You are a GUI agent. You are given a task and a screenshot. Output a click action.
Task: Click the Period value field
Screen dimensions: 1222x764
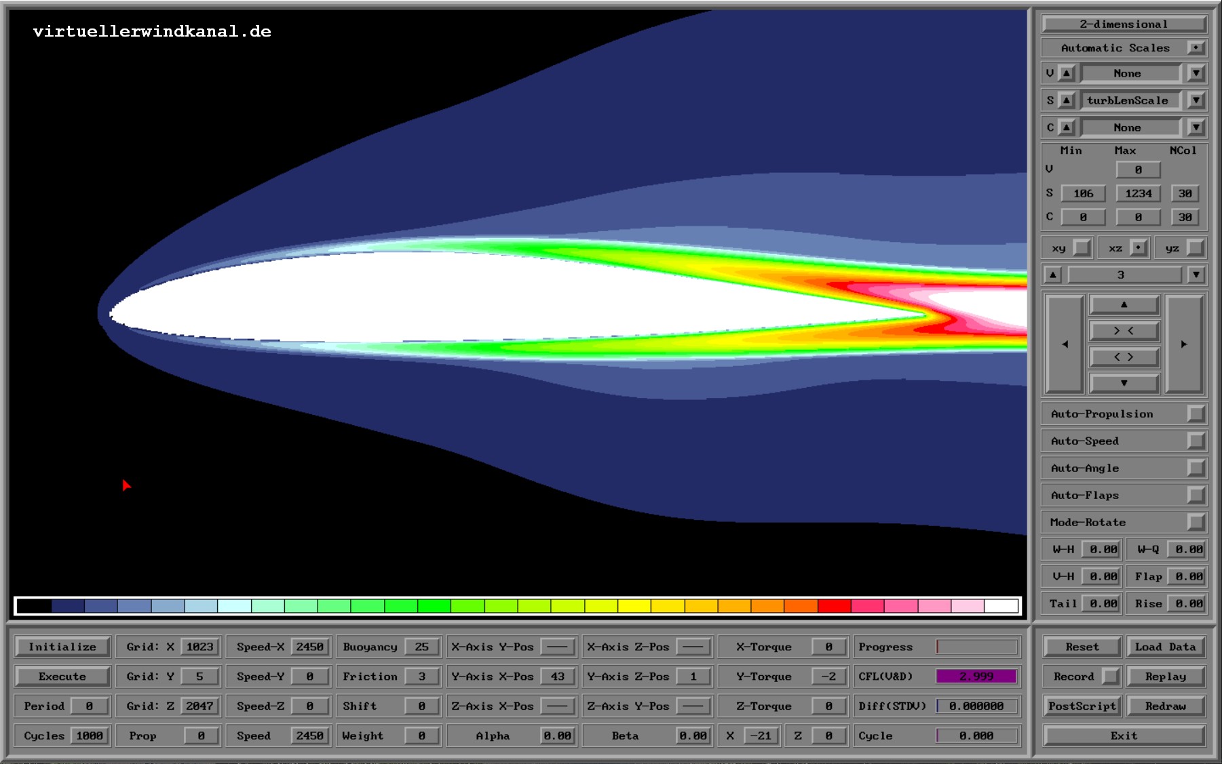tap(90, 706)
